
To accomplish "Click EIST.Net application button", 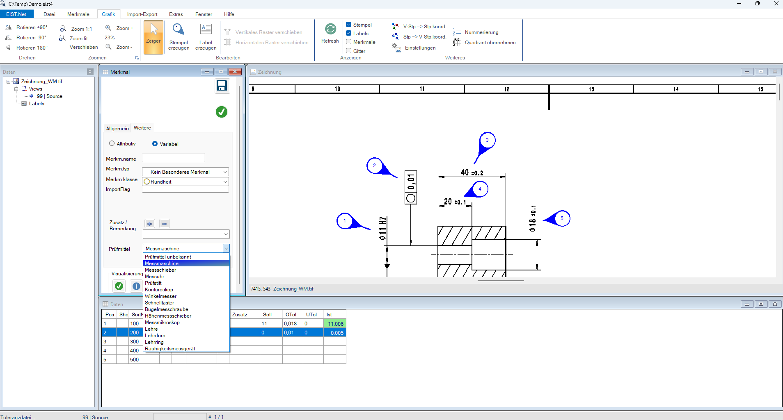I will coord(16,14).
